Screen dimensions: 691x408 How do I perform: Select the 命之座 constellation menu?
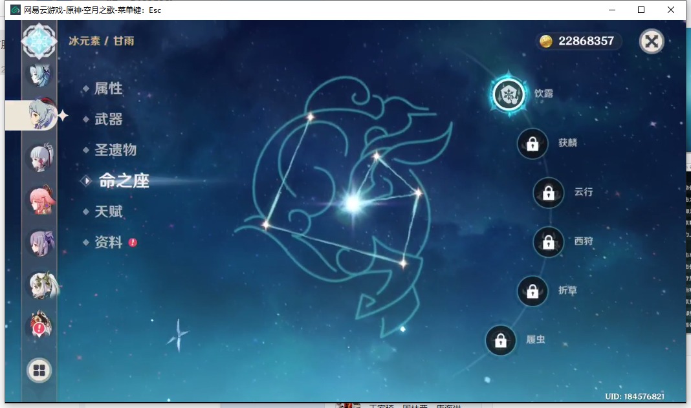(x=124, y=180)
